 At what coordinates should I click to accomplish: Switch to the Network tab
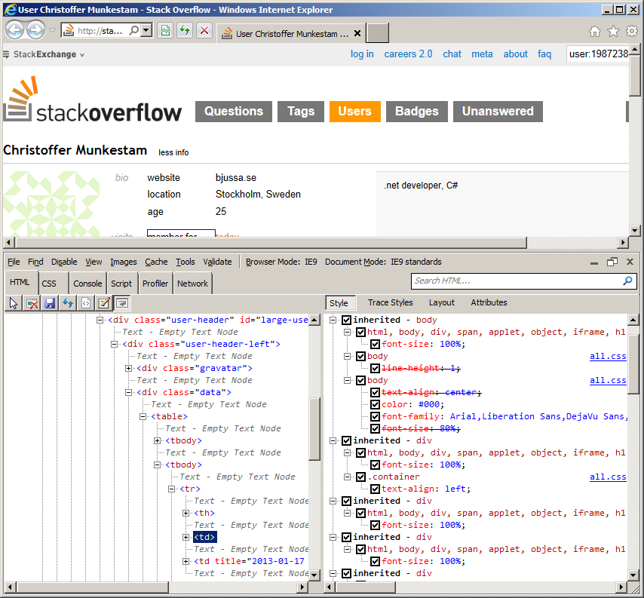[192, 284]
